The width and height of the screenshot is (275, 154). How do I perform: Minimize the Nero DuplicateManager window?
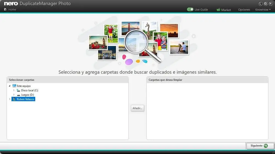point(260,4)
